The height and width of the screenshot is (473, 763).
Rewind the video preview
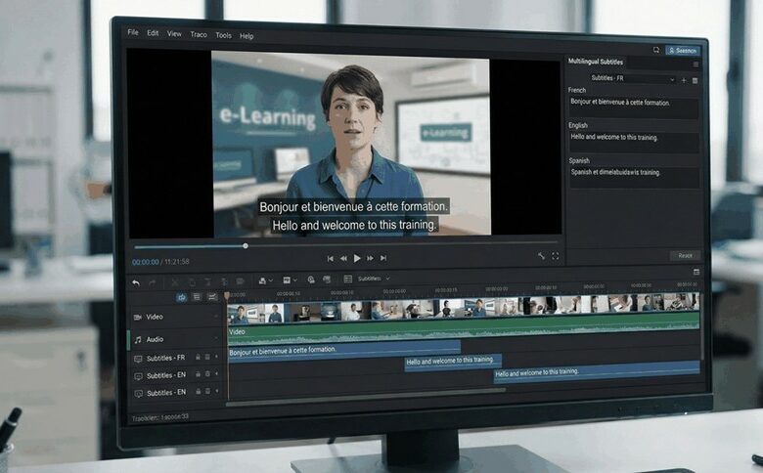pos(343,259)
